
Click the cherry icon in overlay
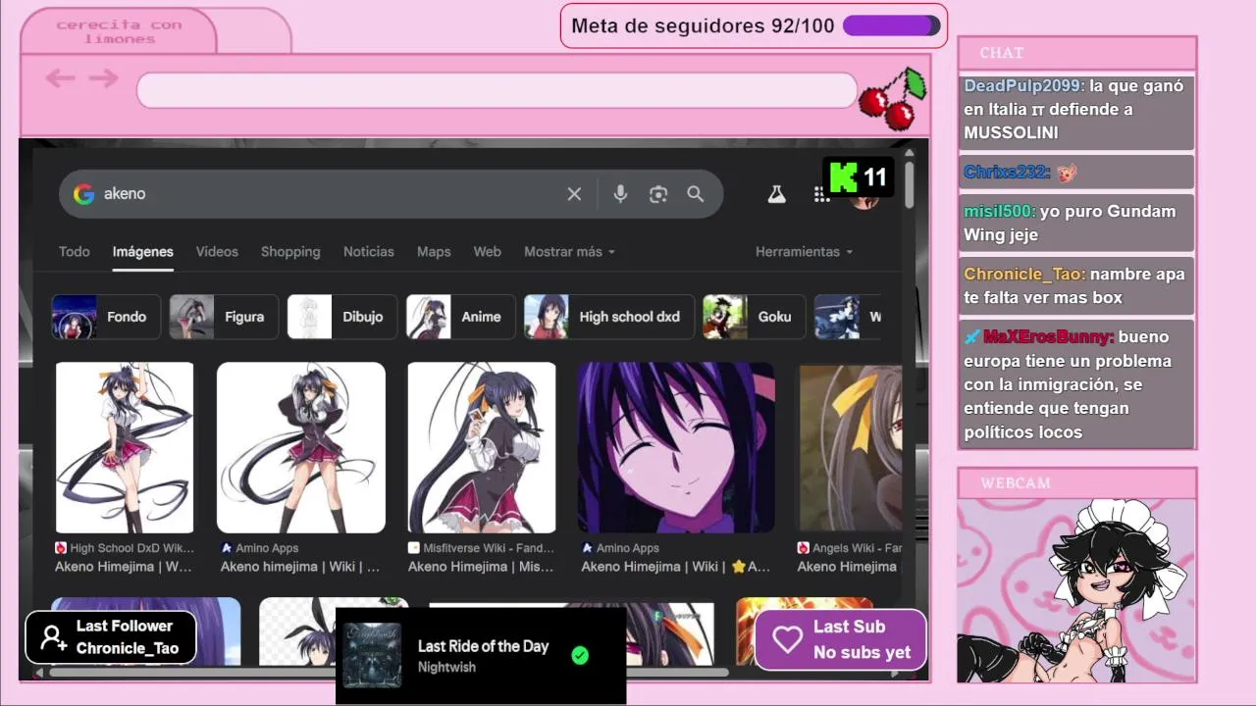click(x=893, y=99)
